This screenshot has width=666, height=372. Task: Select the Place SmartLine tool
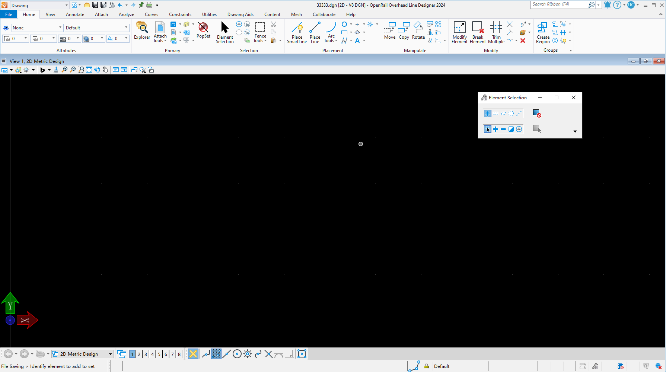[x=297, y=32]
